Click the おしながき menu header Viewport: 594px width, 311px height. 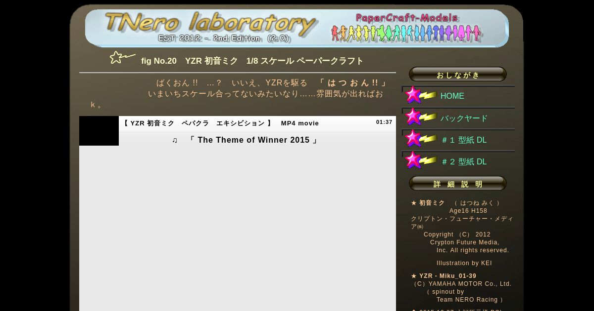(458, 75)
